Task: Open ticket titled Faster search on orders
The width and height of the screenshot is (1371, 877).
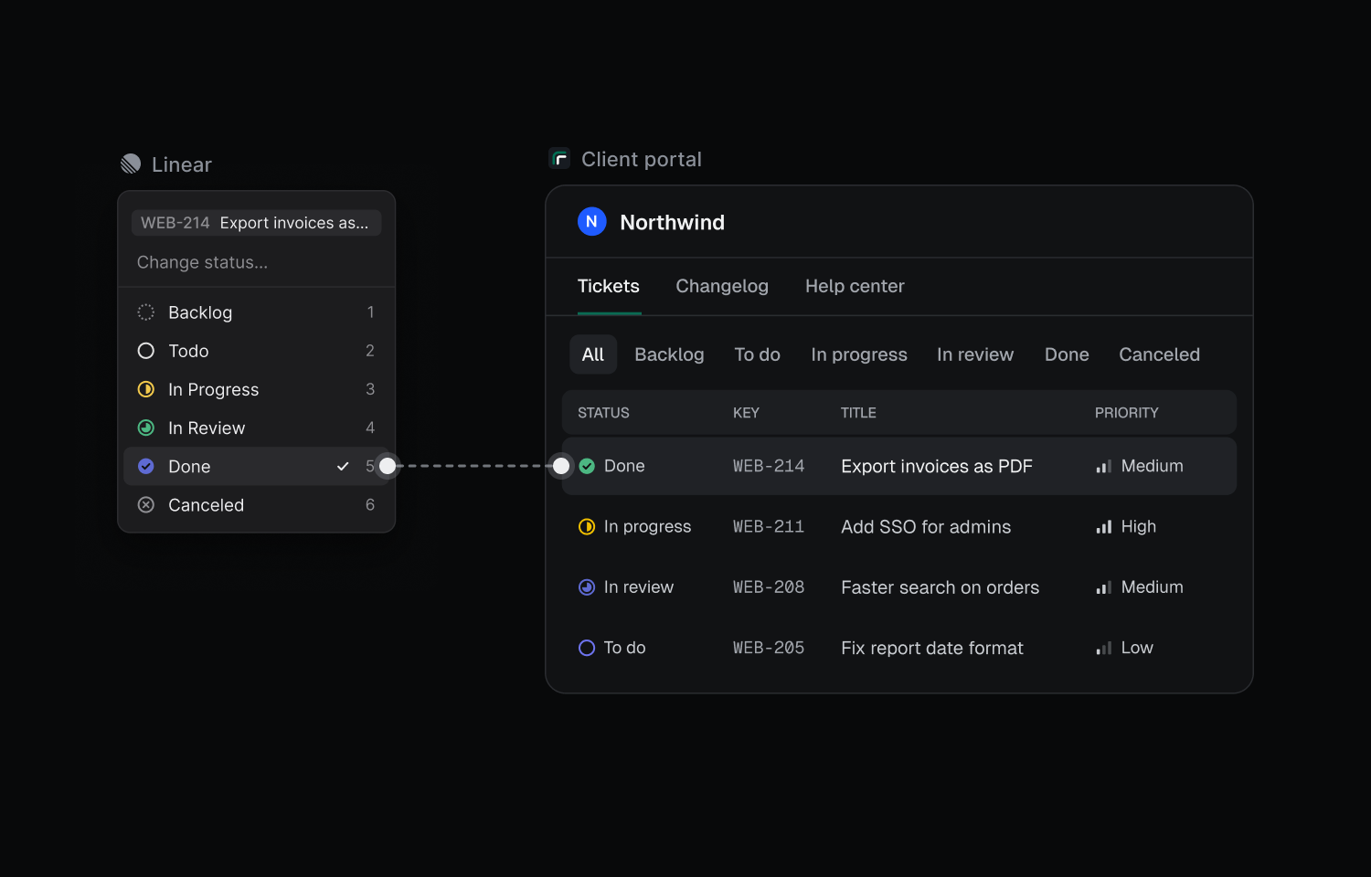Action: tap(941, 587)
